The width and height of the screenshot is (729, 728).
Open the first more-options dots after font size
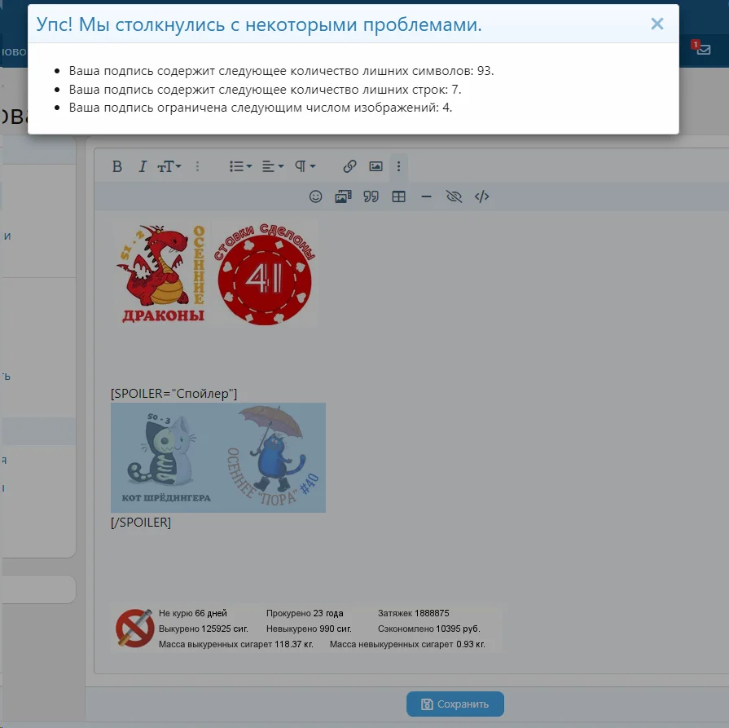point(198,166)
